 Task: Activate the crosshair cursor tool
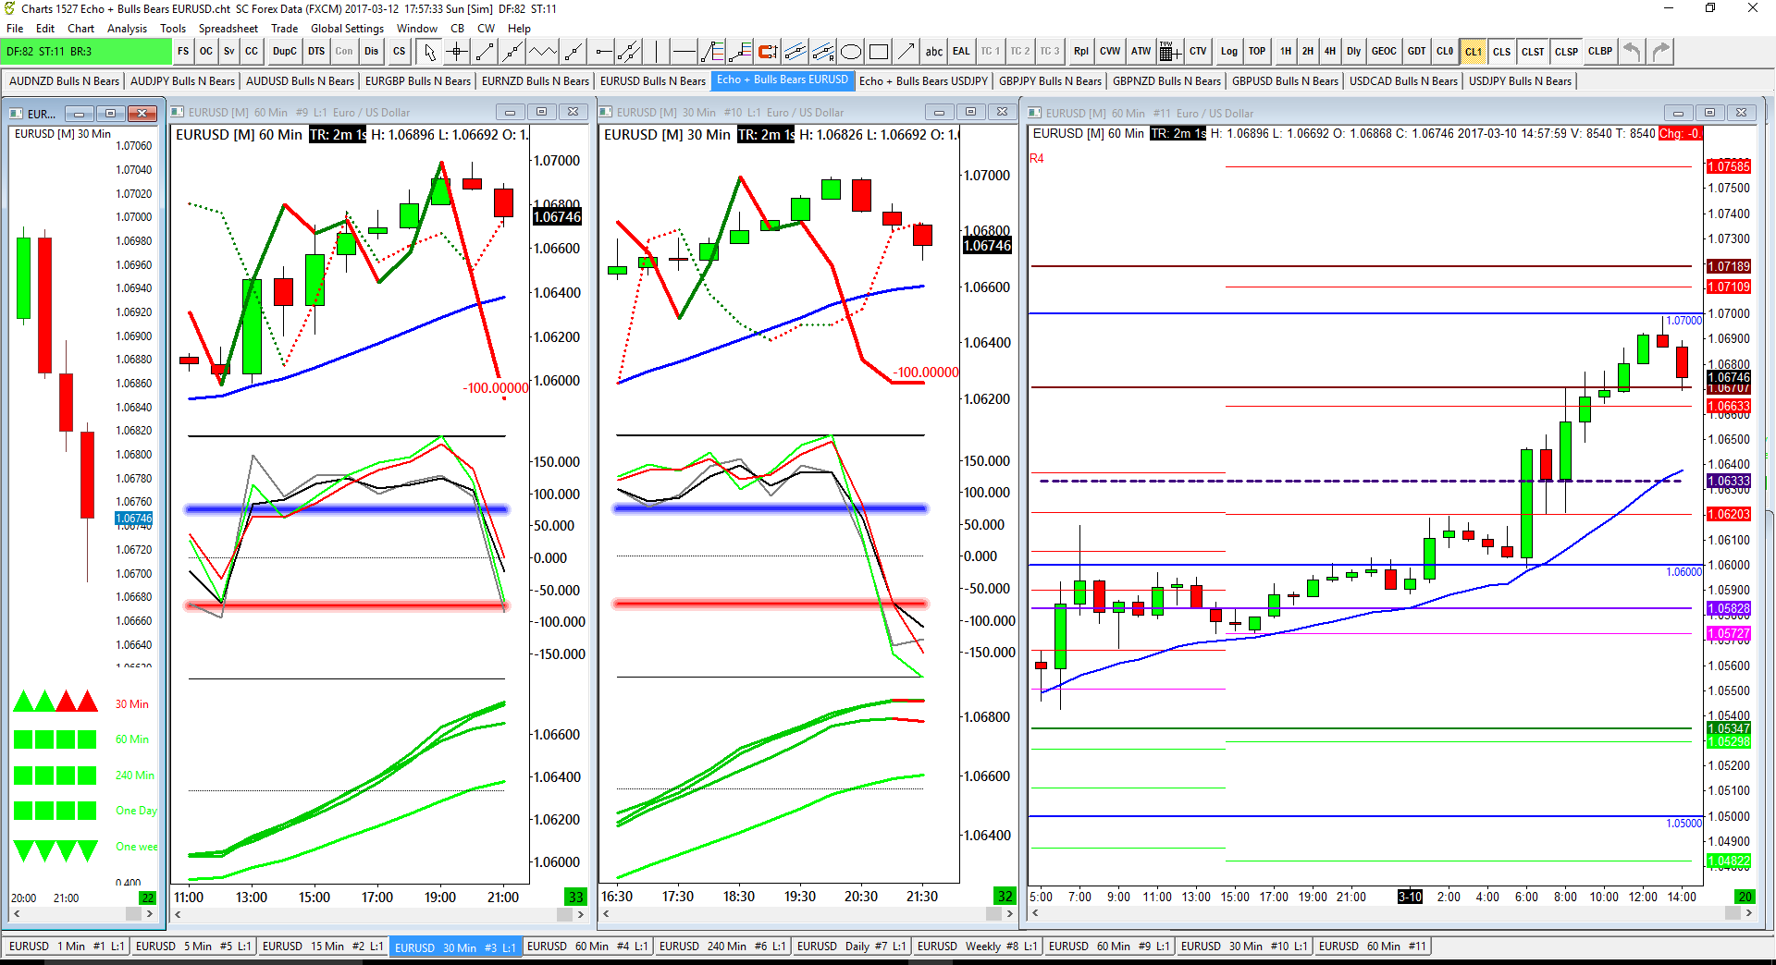pyautogui.click(x=457, y=52)
